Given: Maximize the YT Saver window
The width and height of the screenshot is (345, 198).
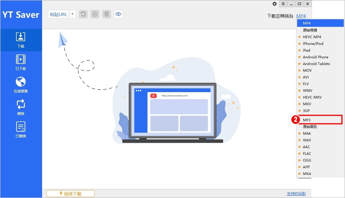Looking at the screenshot, I should (x=299, y=4).
